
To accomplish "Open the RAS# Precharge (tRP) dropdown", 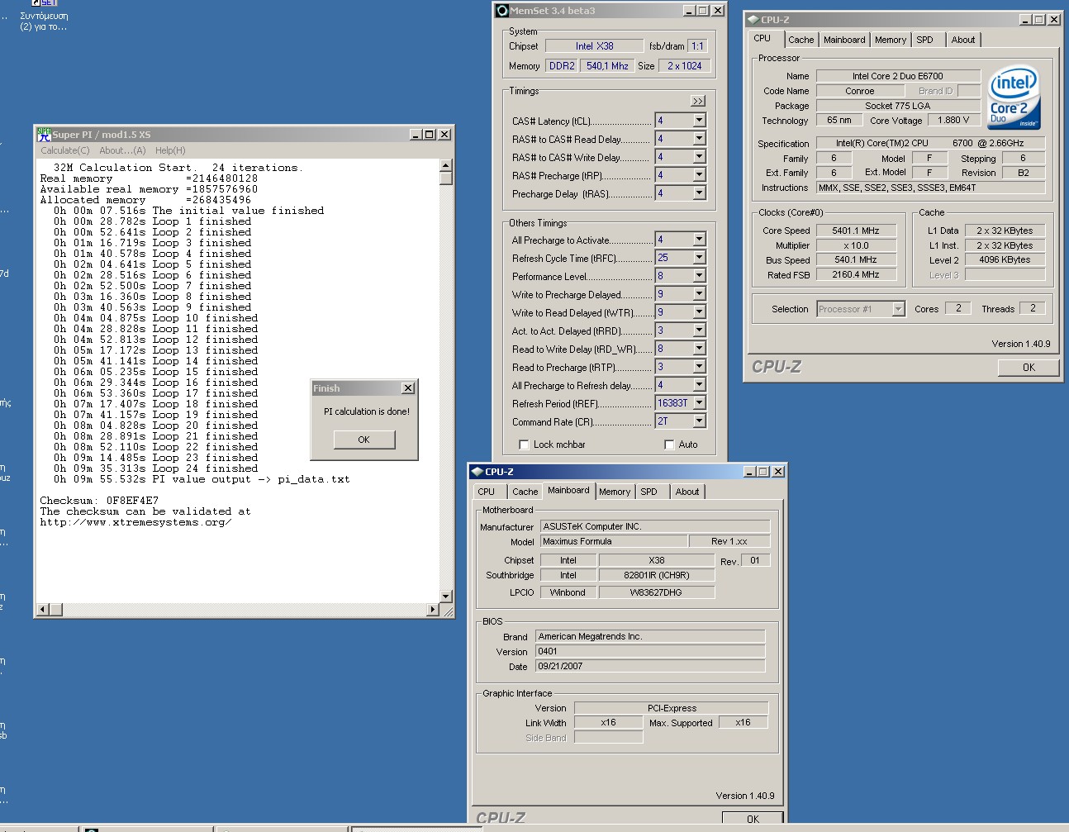I will click(699, 175).
